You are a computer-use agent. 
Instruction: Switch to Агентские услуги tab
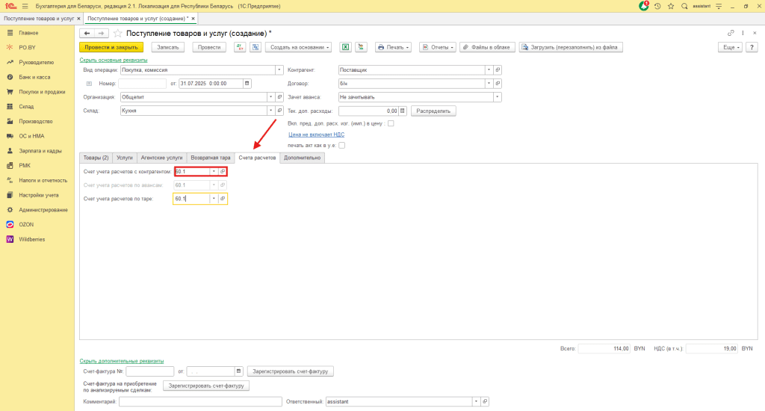click(161, 158)
